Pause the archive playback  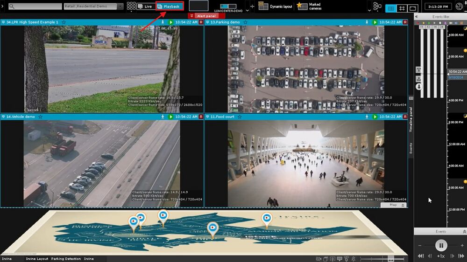point(441,245)
